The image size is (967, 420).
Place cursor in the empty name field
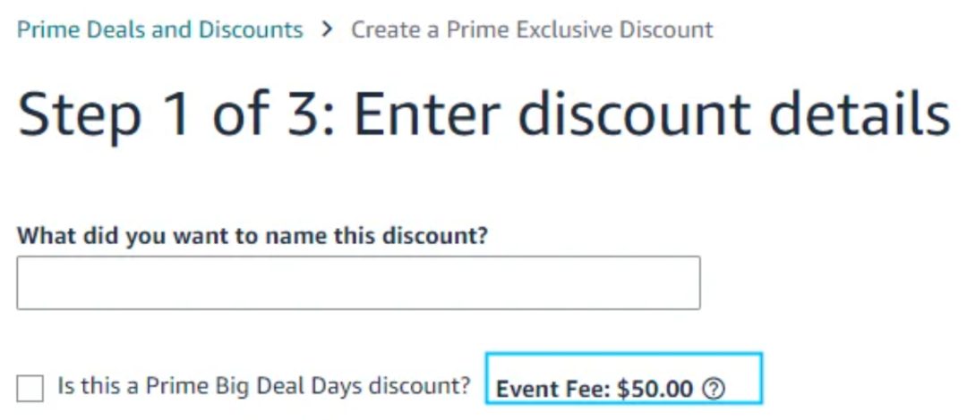click(x=358, y=282)
